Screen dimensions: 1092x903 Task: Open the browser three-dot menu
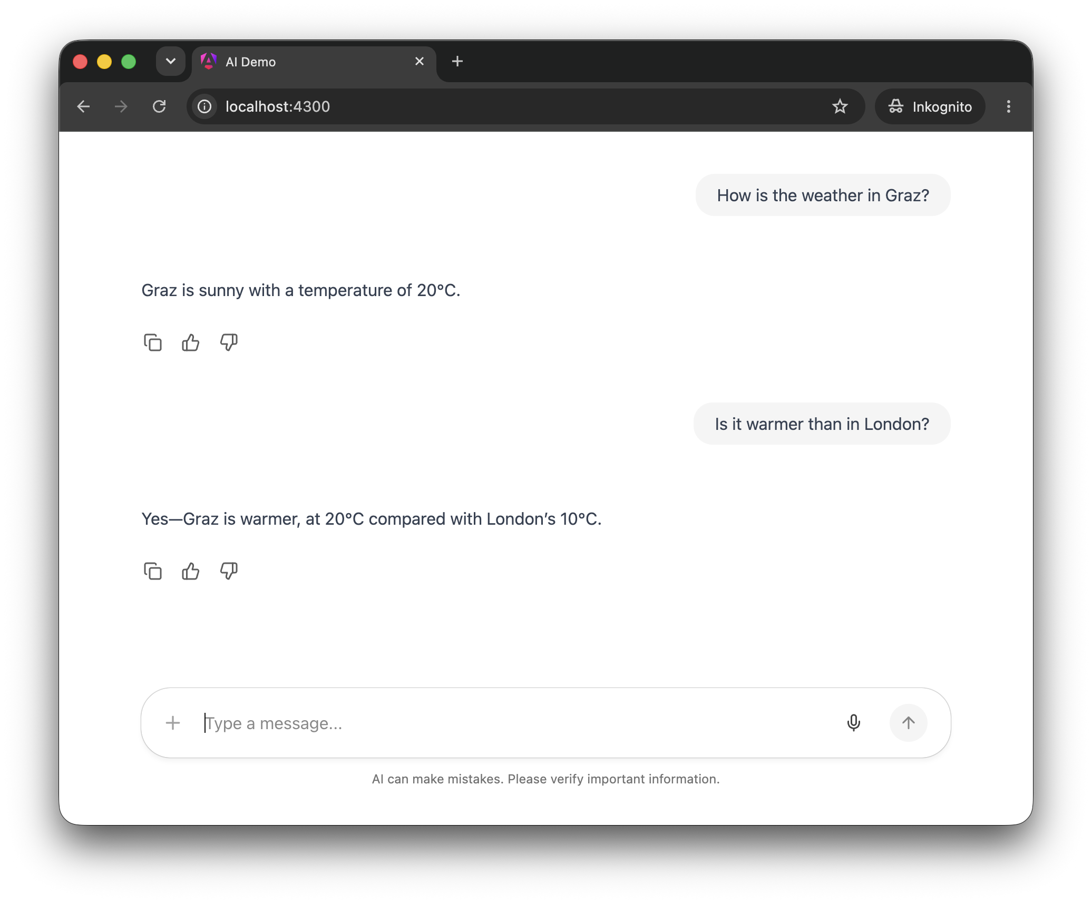click(x=1009, y=107)
